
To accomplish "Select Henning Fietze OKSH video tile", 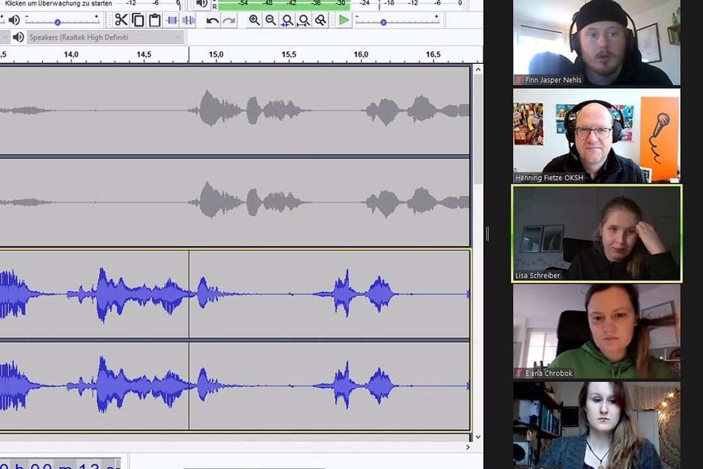I will tap(596, 135).
